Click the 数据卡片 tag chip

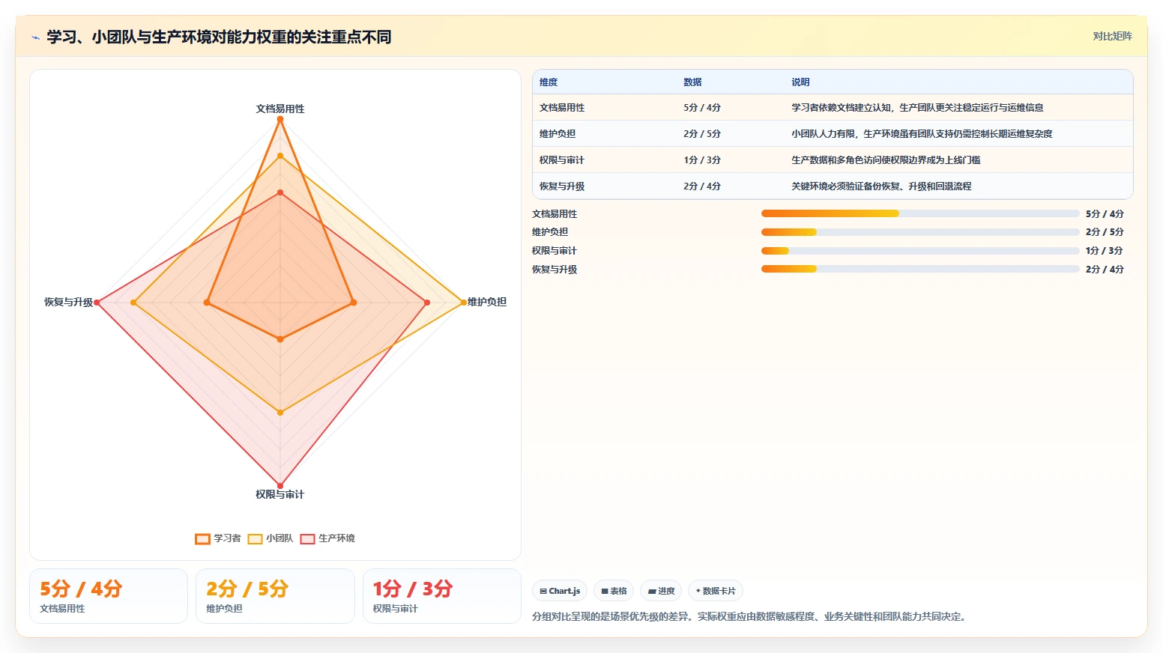point(716,591)
